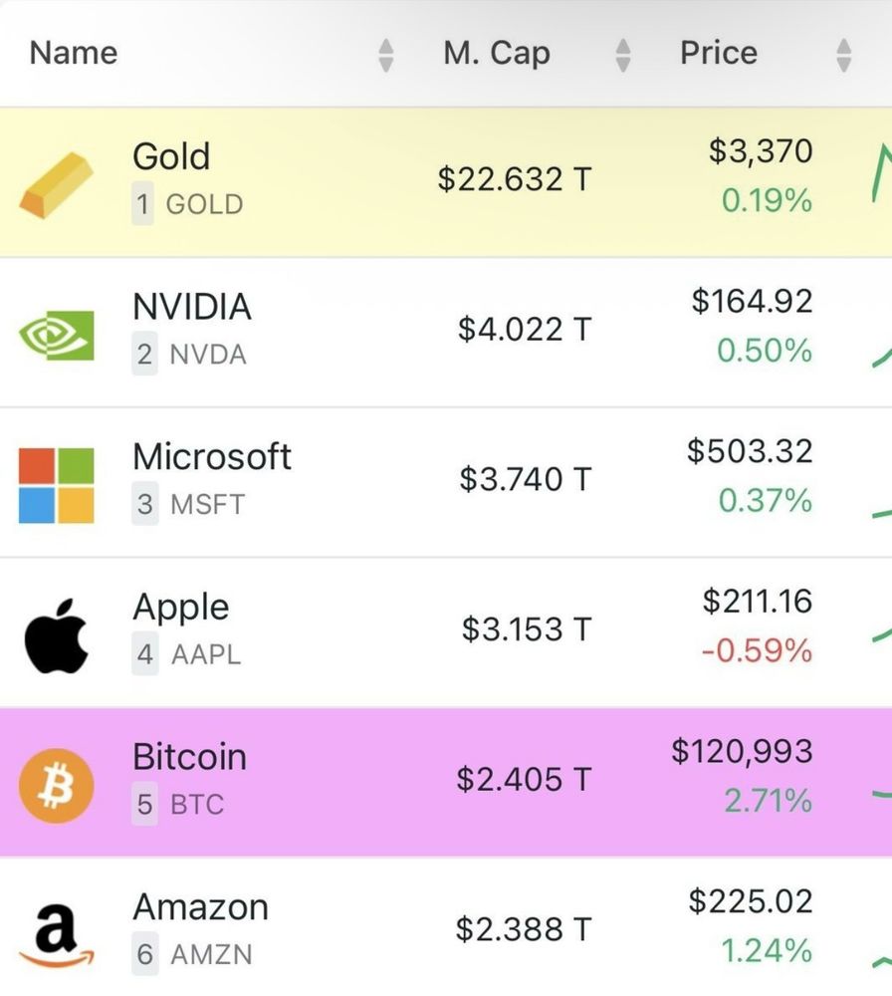Sort the table using Name arrows
Screen dimensions: 892x996
(386, 55)
